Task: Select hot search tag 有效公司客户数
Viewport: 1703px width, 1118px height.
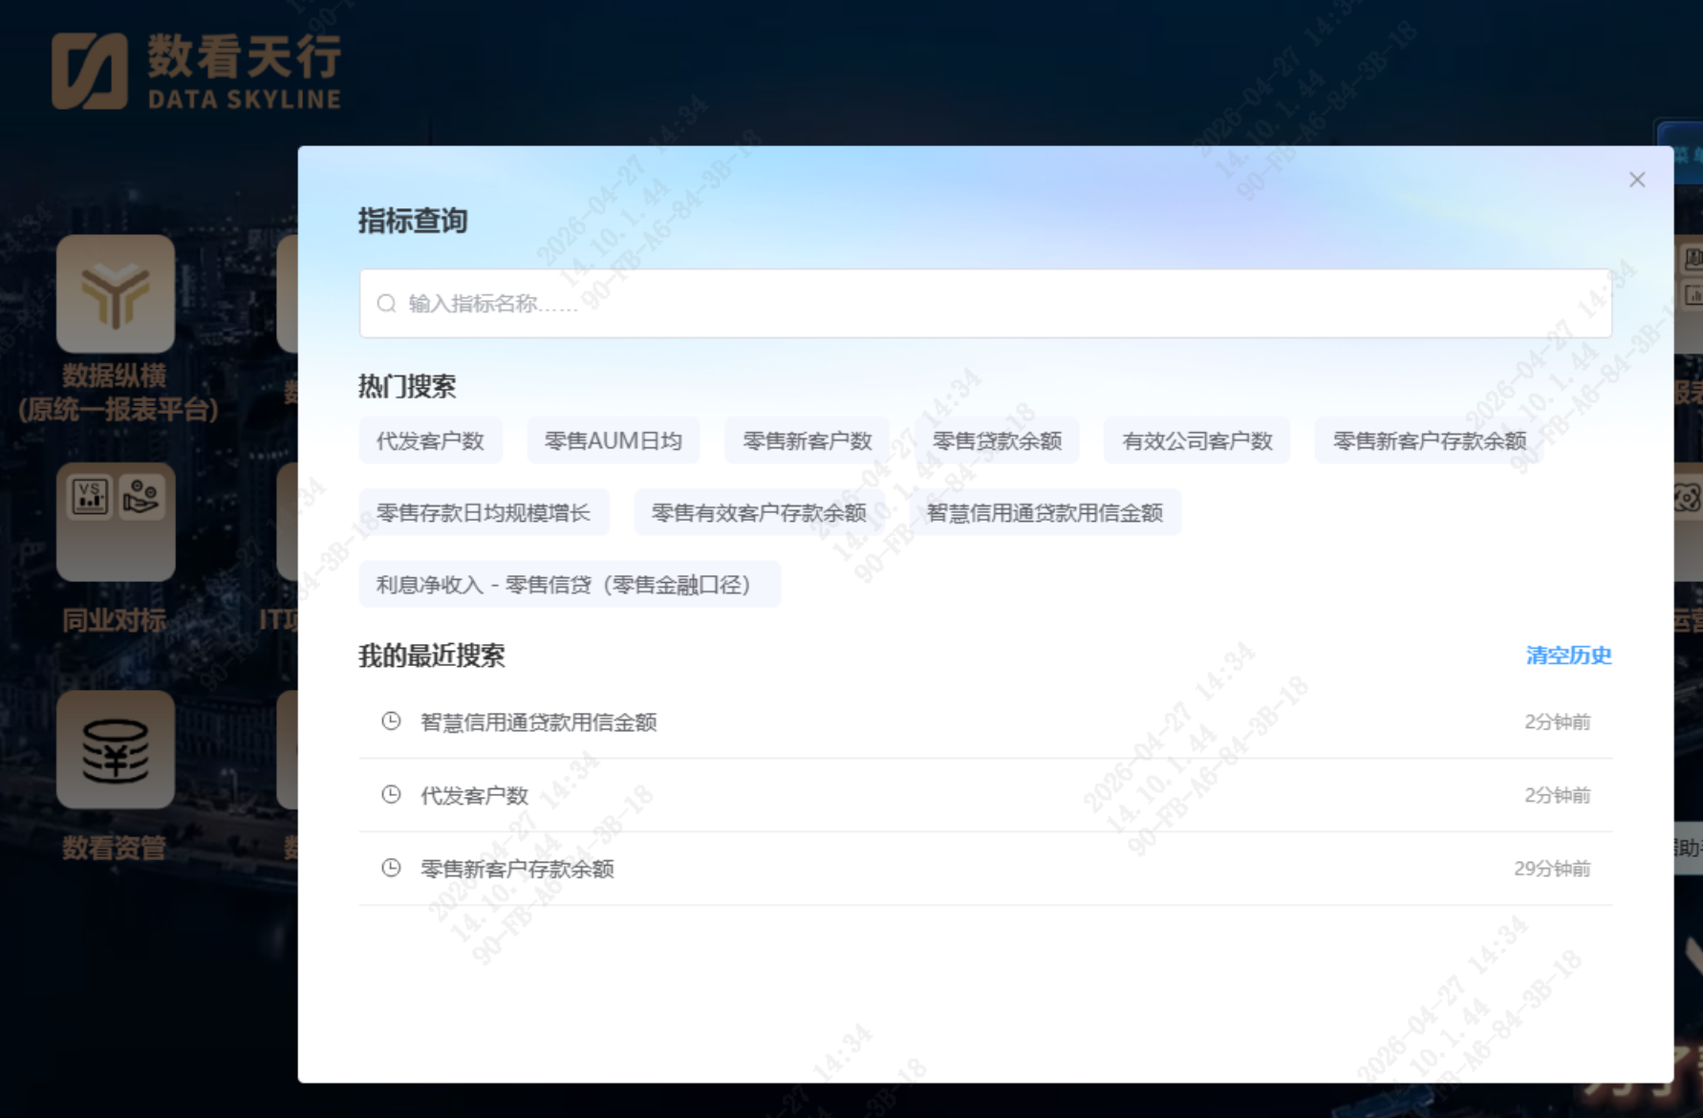Action: point(1196,441)
